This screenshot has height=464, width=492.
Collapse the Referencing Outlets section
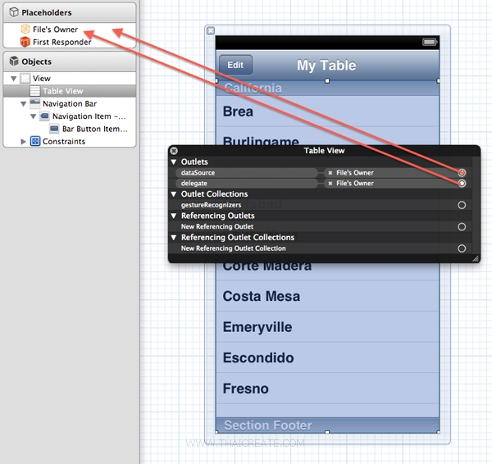click(x=174, y=216)
